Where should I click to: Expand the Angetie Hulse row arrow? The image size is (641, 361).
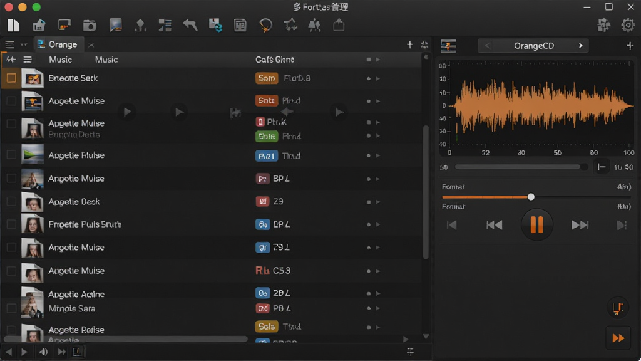click(377, 155)
